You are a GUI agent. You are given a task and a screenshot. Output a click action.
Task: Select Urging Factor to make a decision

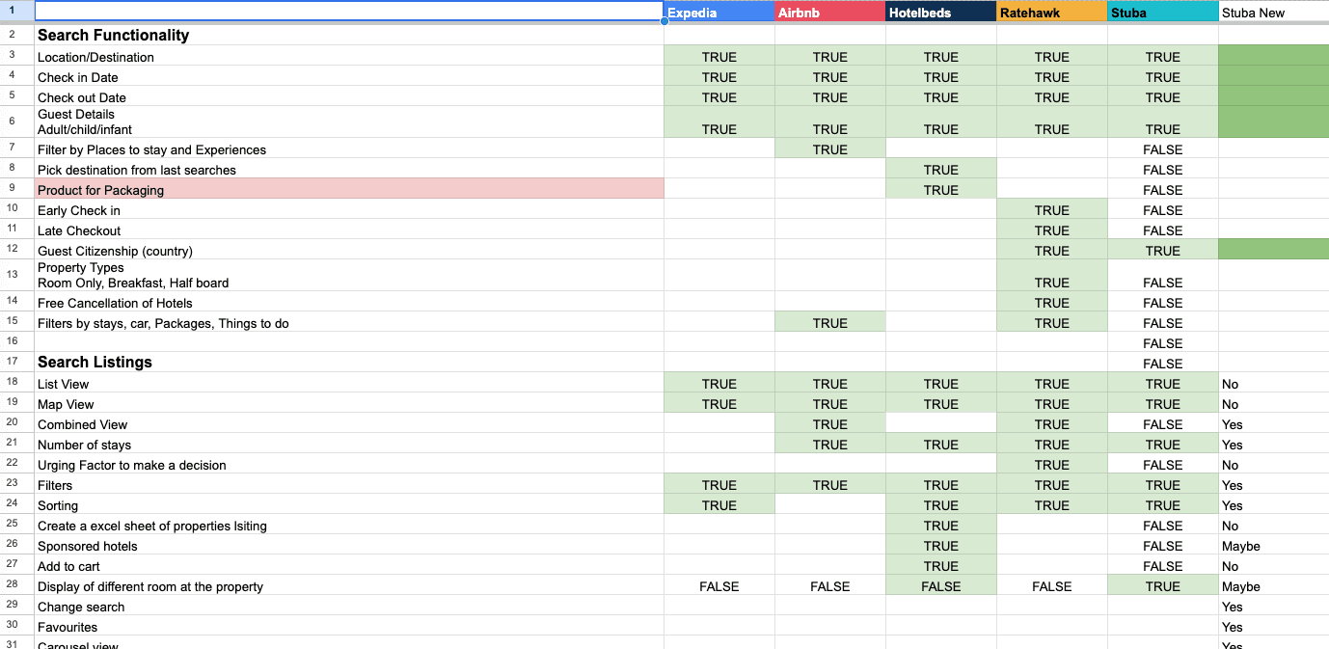click(x=349, y=464)
